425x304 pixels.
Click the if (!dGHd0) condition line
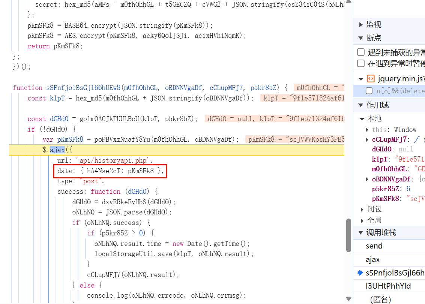52,129
